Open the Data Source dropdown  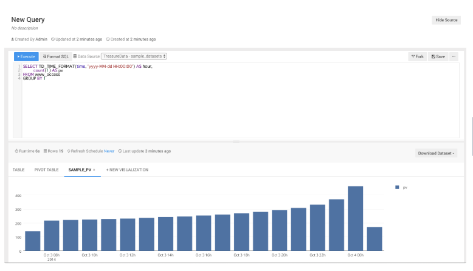134,56
